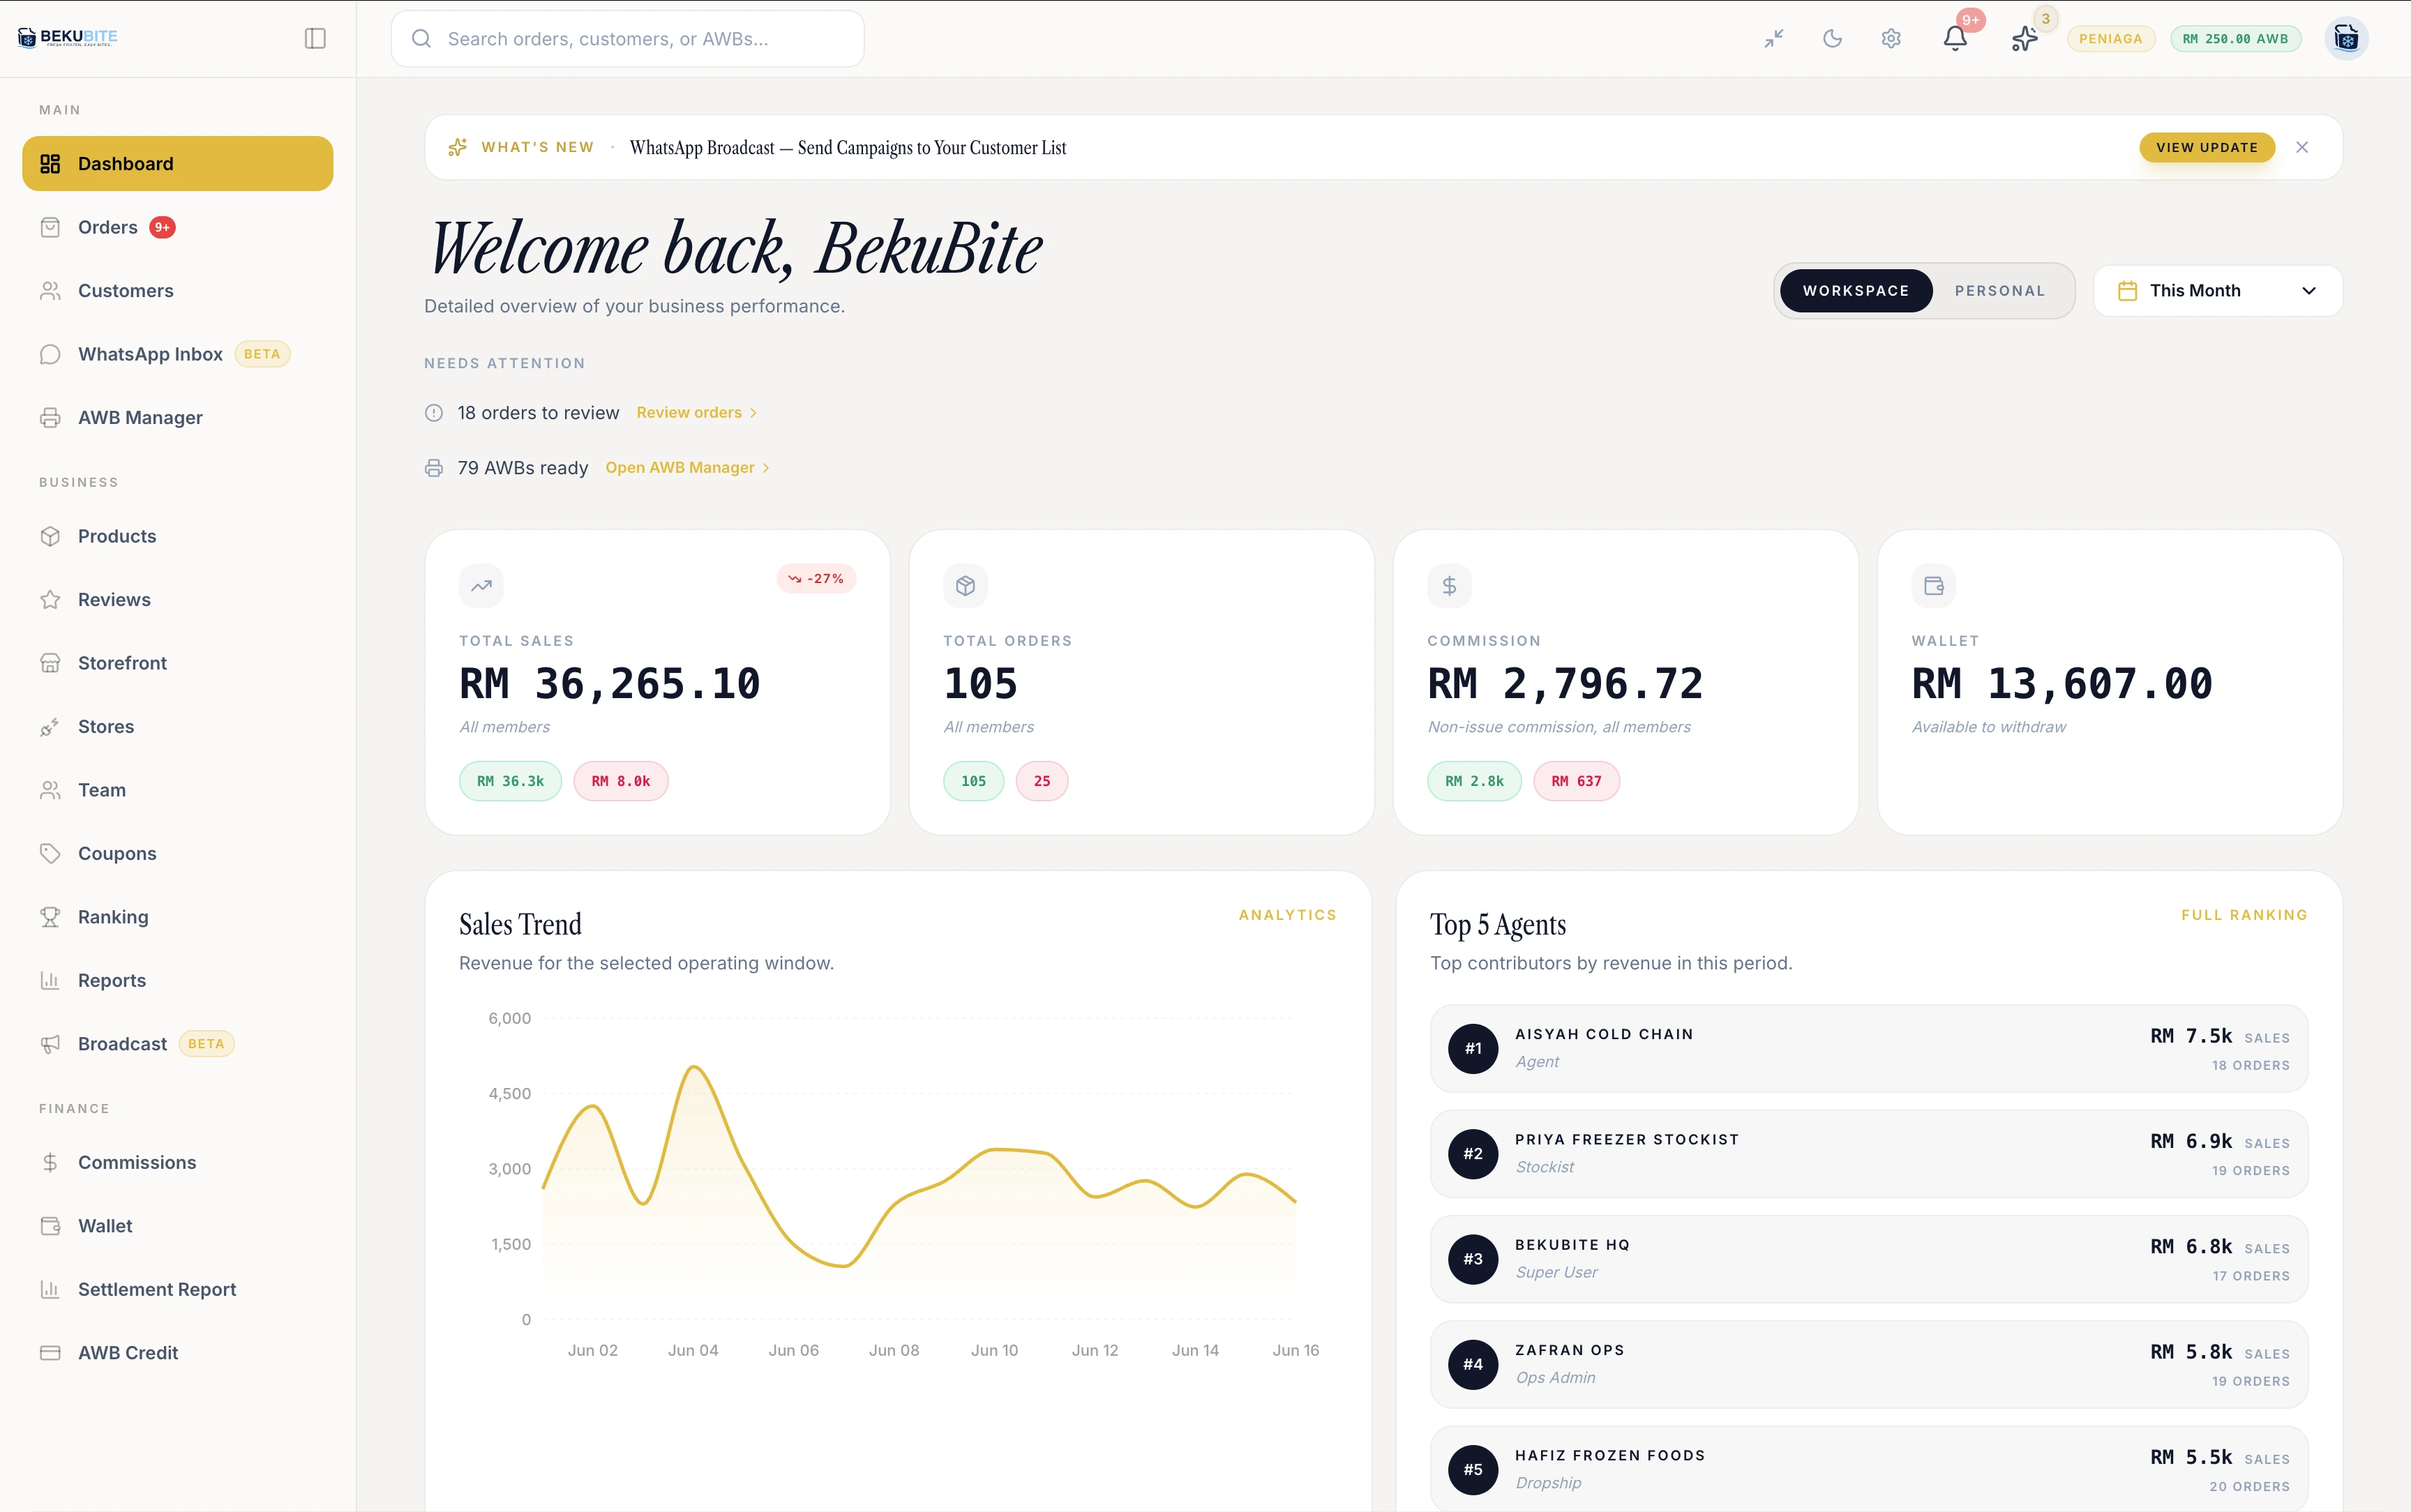The height and width of the screenshot is (1512, 2411).
Task: Click the -27% trend badge
Action: (816, 578)
